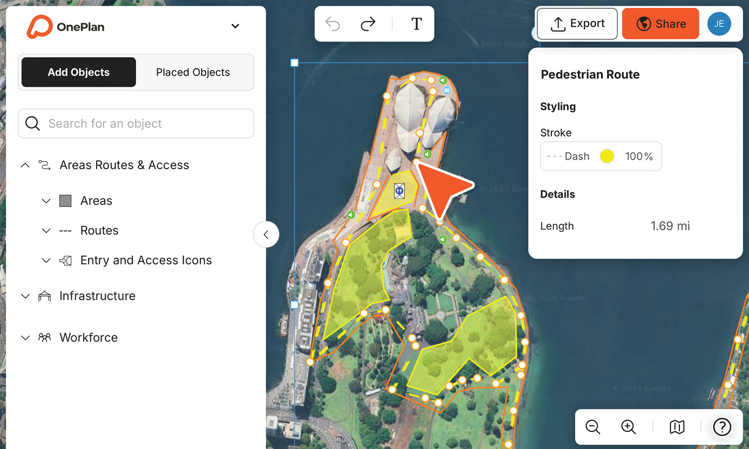Expand Entry and Access Icons
This screenshot has height=449, width=749.
(x=46, y=260)
